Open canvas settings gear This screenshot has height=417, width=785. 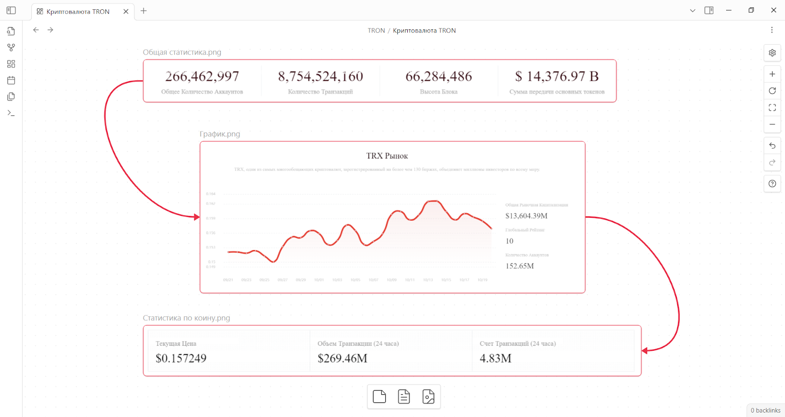tap(772, 53)
